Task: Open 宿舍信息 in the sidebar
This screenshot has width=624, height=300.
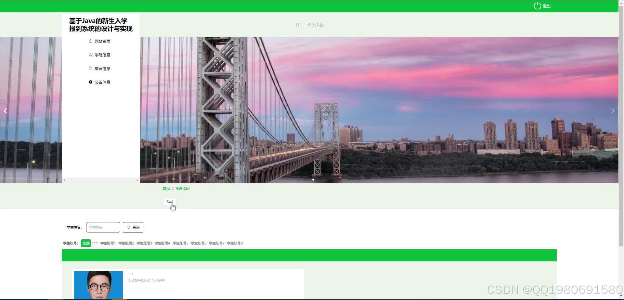Action: coord(102,69)
